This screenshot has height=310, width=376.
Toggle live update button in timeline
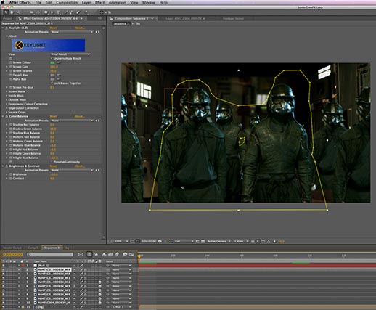click(x=89, y=254)
